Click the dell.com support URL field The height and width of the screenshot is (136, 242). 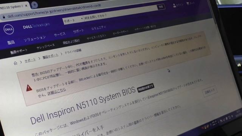coord(54,11)
